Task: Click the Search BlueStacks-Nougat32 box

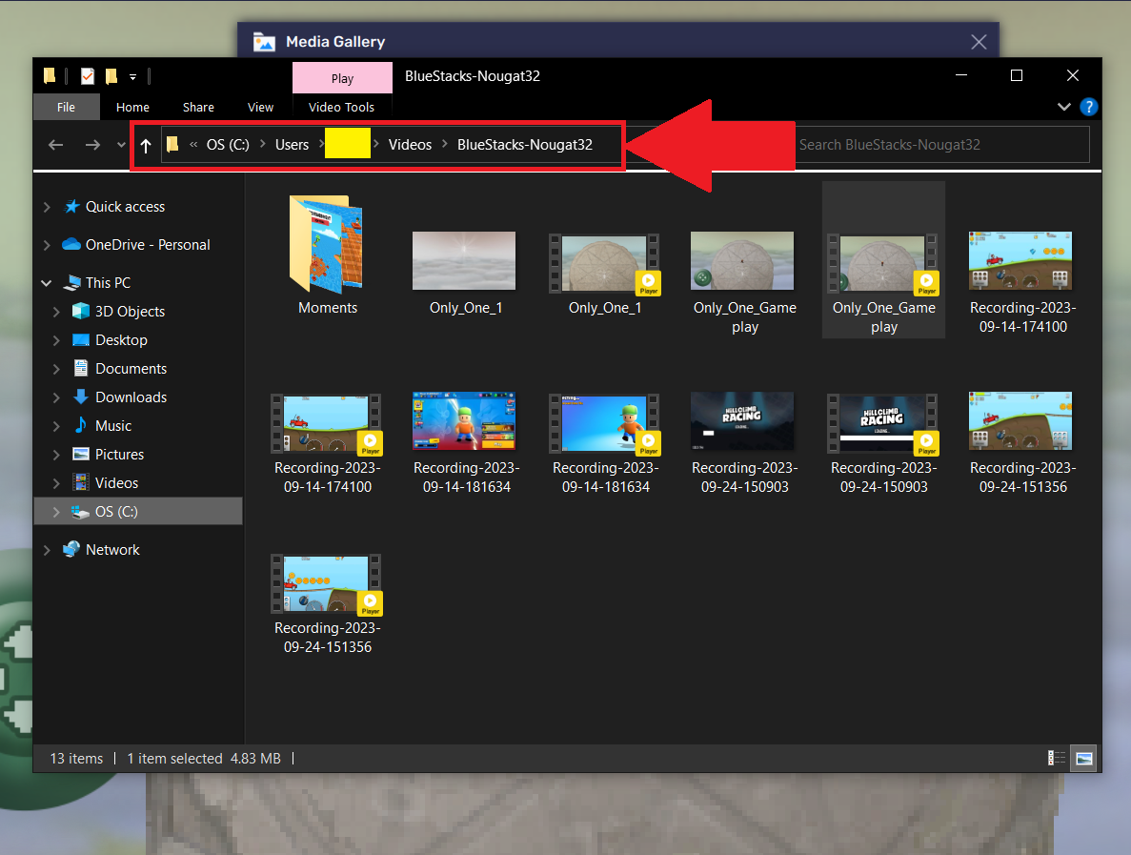Action: (x=941, y=144)
